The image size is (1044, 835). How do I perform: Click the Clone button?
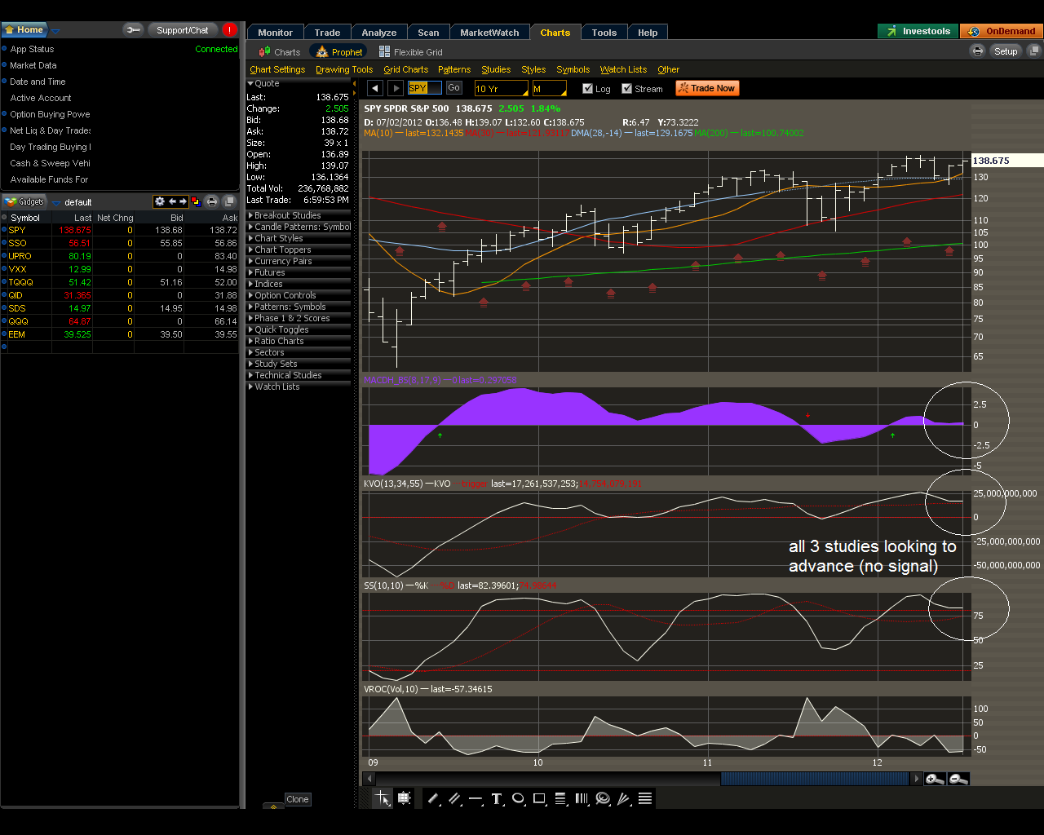[298, 799]
